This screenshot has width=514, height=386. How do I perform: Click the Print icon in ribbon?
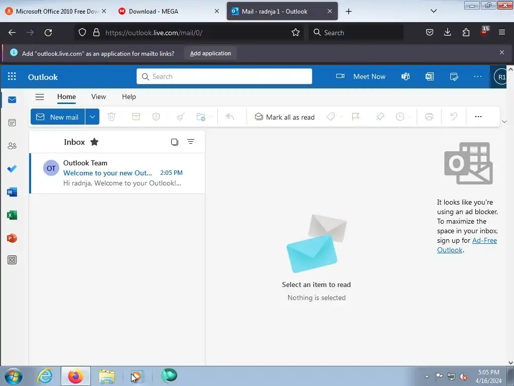pos(429,117)
